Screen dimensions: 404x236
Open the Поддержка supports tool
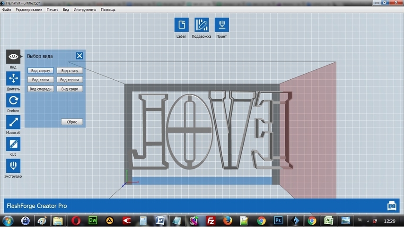(x=202, y=25)
